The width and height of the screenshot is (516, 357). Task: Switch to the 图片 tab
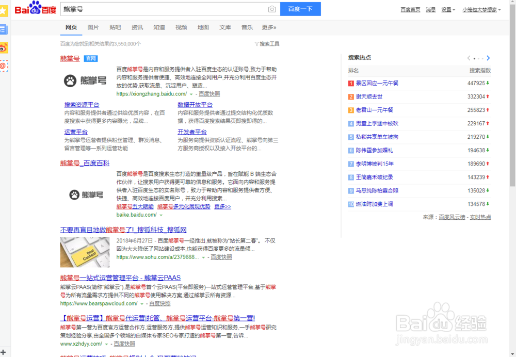click(x=93, y=27)
